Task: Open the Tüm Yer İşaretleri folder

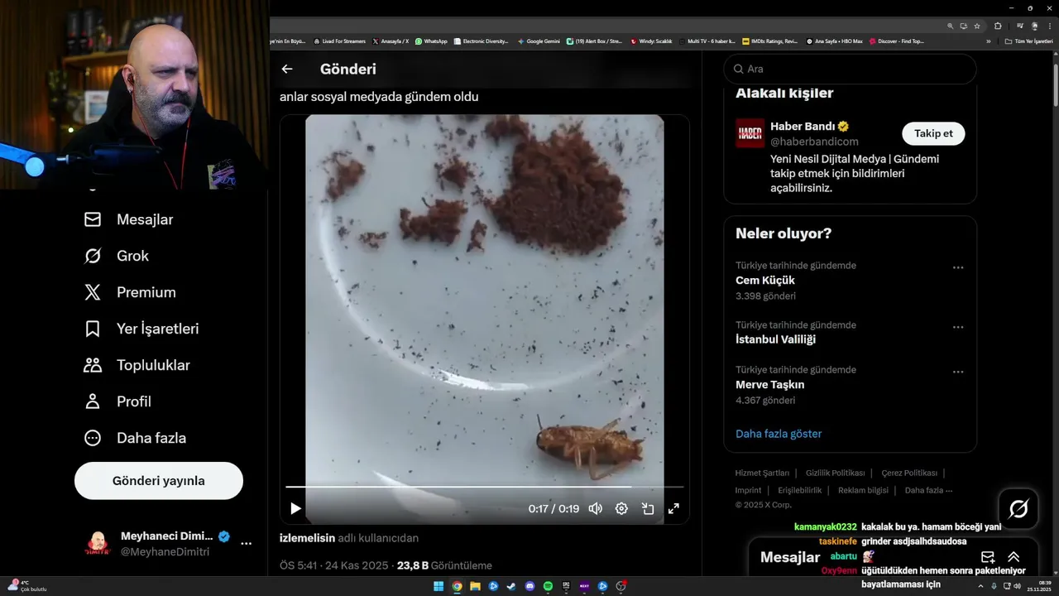Action: (x=1028, y=41)
